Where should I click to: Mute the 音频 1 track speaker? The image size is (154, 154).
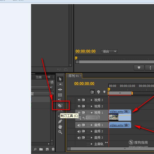pos(79,125)
